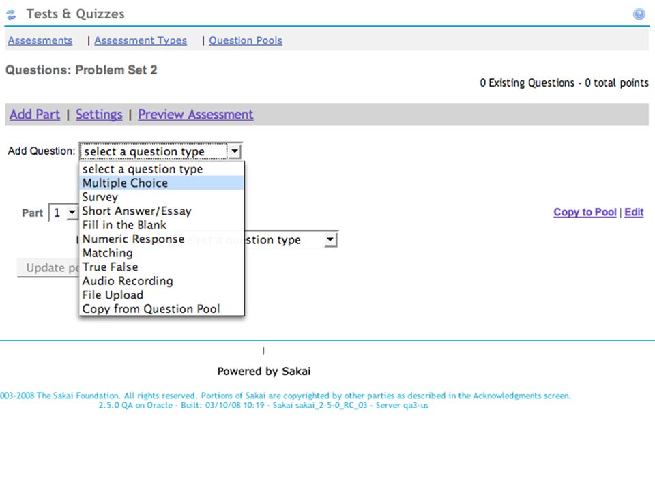Pick Matching question type
655x491 pixels.
[161, 253]
